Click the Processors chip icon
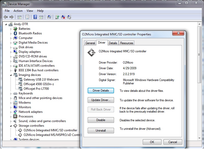Image resolution: width=204 pixels, height=149 pixels. click(15, 116)
